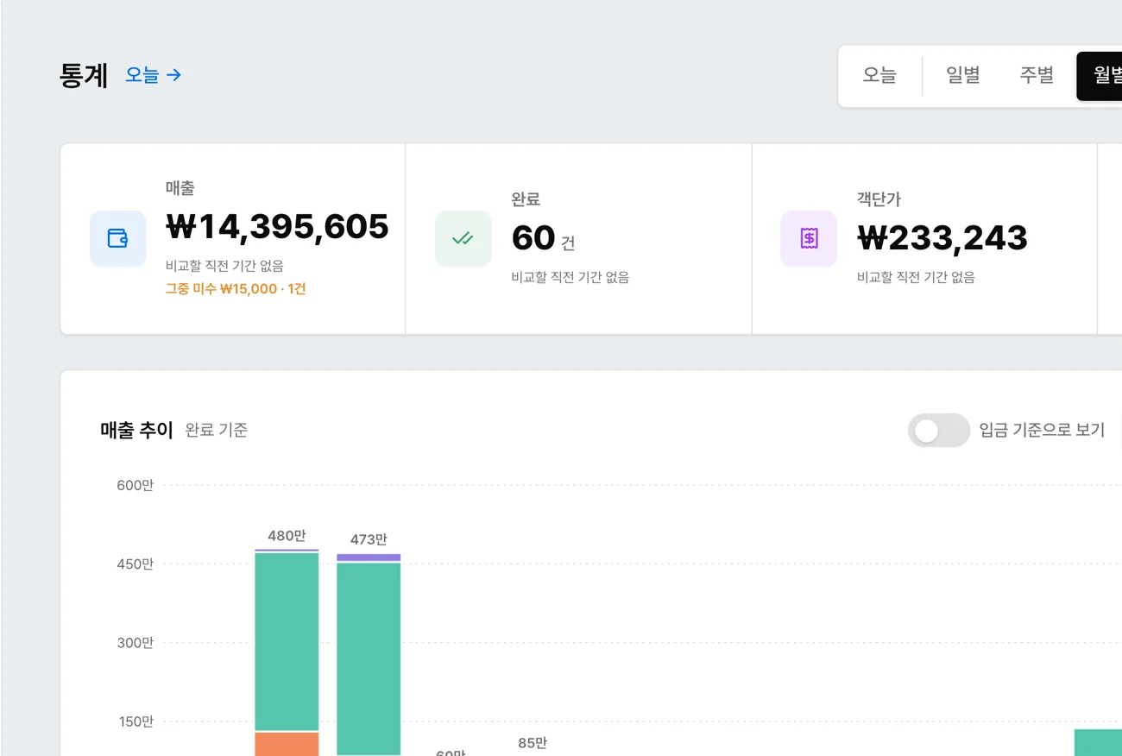
Task: Click the 매출 추이 chart title
Action: 137,430
